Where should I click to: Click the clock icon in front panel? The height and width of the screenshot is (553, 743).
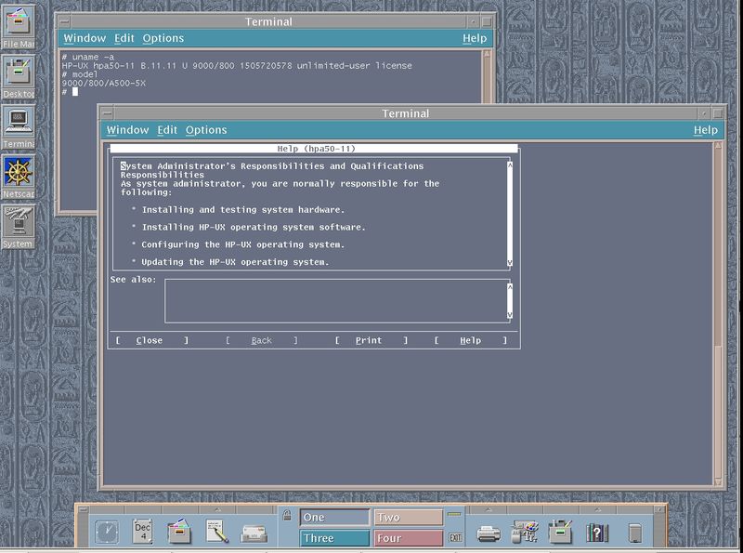pyautogui.click(x=107, y=533)
